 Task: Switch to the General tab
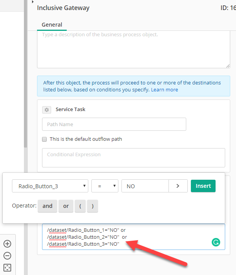tap(52, 25)
